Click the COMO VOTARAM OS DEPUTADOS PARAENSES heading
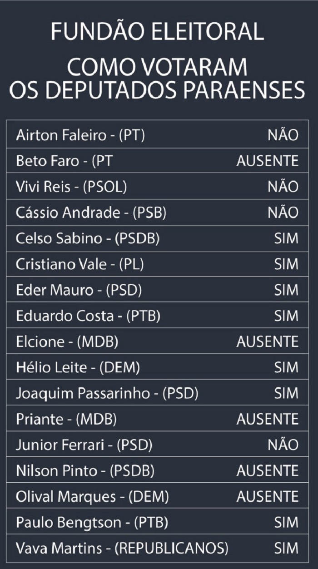 (157, 79)
